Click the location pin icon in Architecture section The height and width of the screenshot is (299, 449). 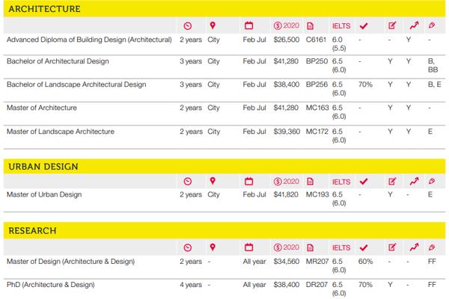point(213,26)
